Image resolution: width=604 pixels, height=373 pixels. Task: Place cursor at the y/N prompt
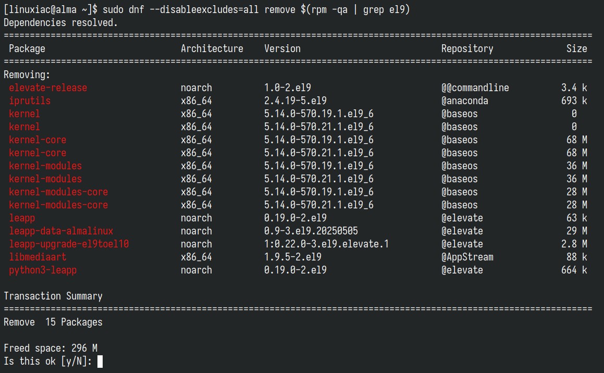[x=100, y=362]
